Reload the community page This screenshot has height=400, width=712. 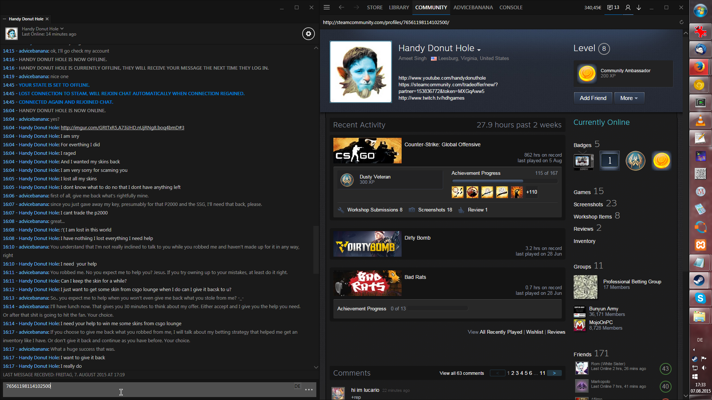[x=681, y=22]
